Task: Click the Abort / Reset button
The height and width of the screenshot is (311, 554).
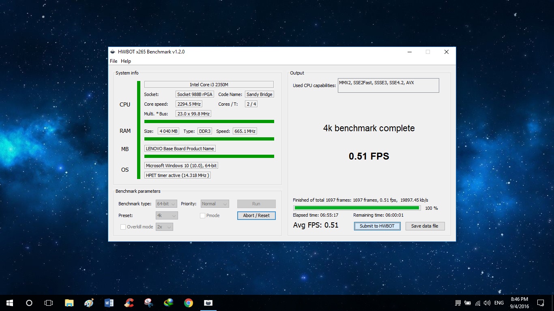Action: (x=256, y=215)
